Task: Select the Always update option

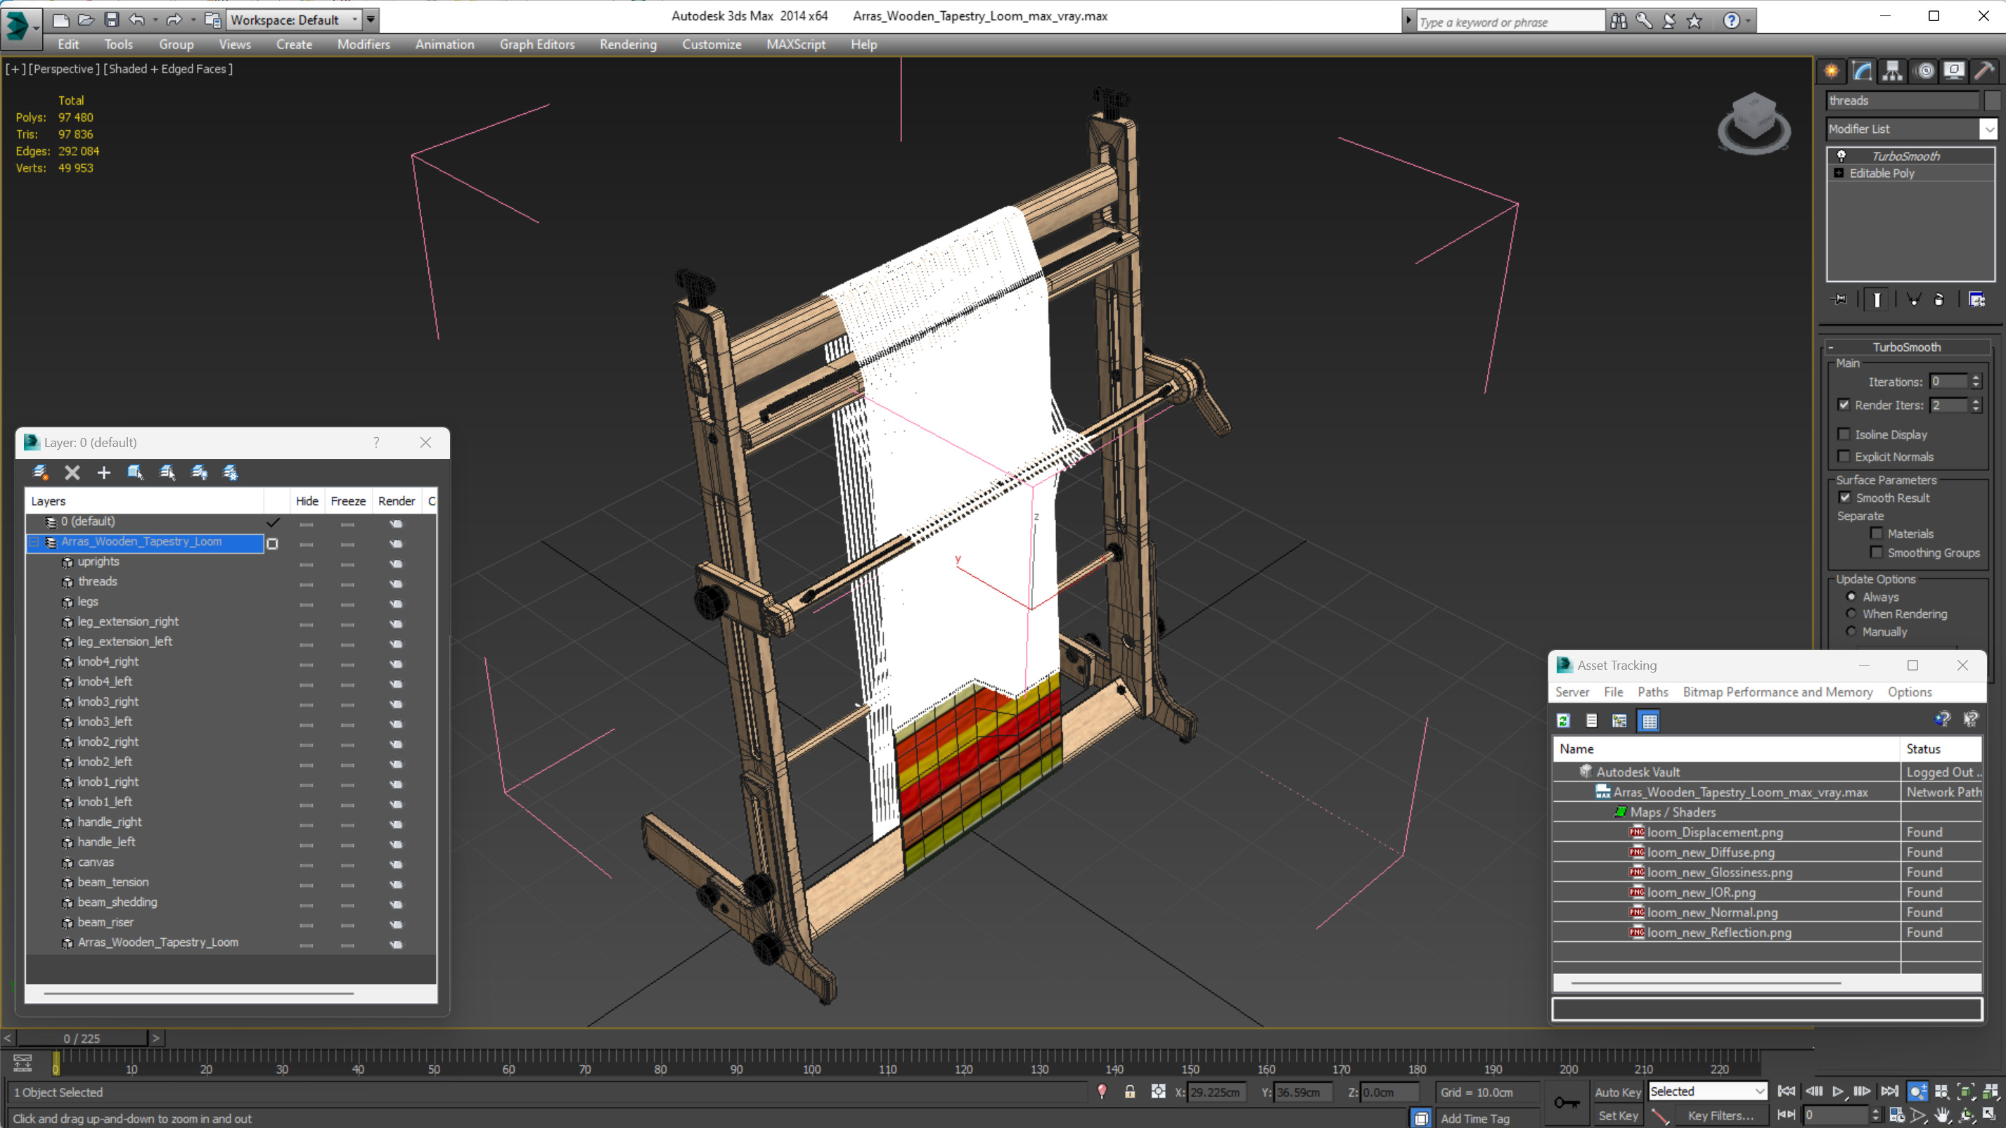Action: (x=1851, y=597)
